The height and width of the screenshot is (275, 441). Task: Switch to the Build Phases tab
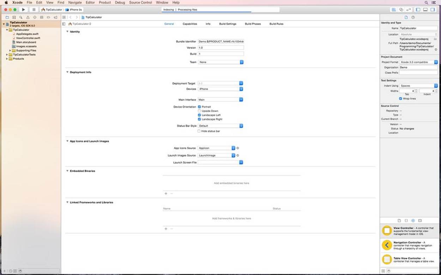point(253,24)
